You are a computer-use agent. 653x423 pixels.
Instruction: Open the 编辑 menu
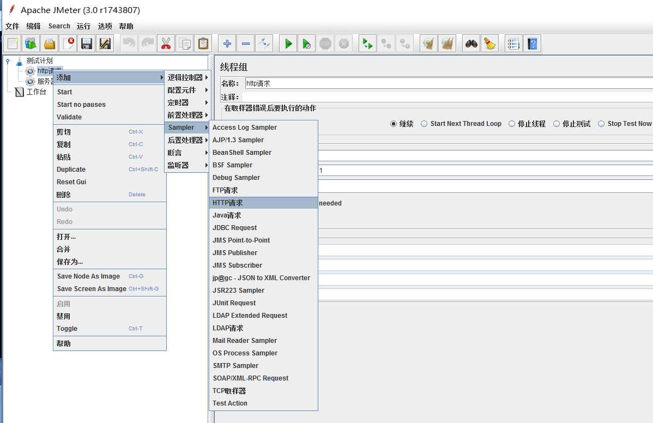tap(33, 26)
